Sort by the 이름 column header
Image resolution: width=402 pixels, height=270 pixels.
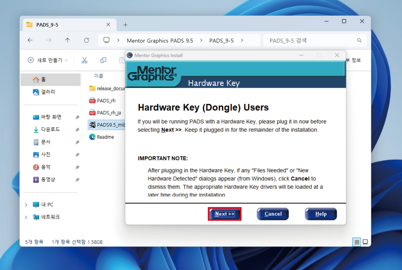(x=99, y=76)
